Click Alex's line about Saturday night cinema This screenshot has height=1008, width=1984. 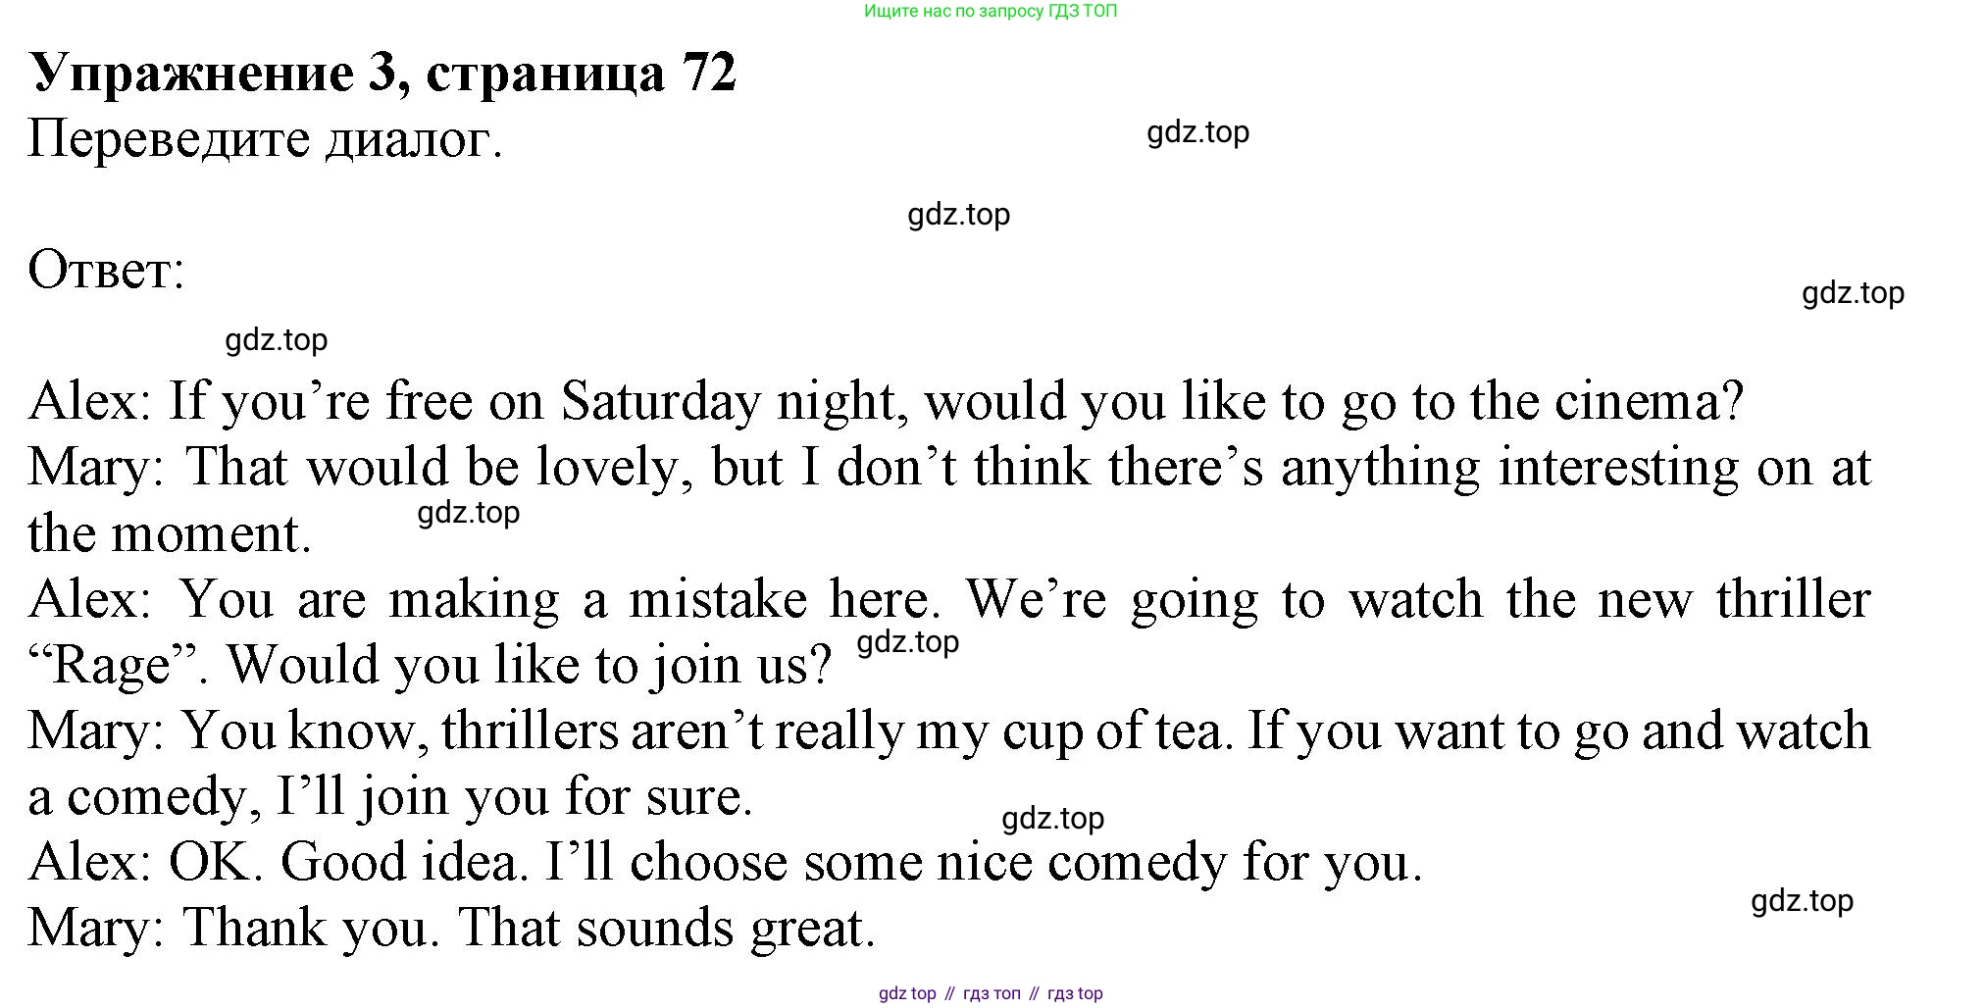click(x=886, y=402)
